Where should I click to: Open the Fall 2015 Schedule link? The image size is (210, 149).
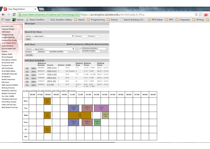[x=34, y=60]
